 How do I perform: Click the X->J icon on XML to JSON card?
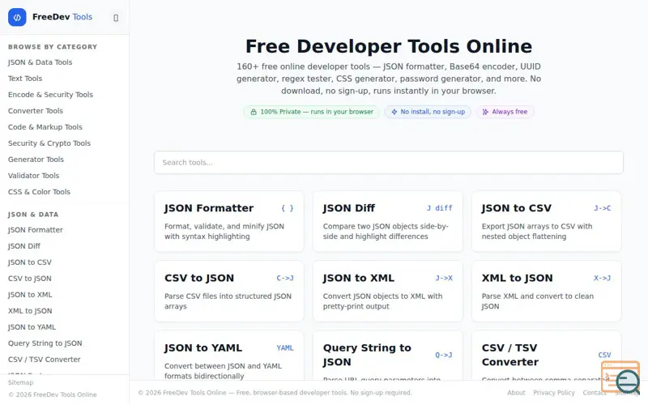click(x=602, y=278)
